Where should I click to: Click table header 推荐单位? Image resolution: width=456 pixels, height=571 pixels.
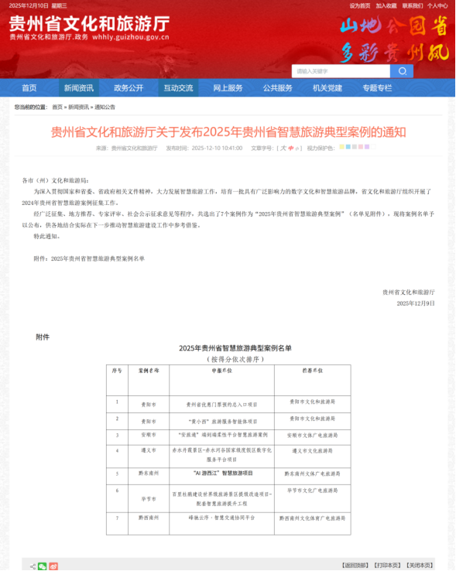pyautogui.click(x=312, y=371)
